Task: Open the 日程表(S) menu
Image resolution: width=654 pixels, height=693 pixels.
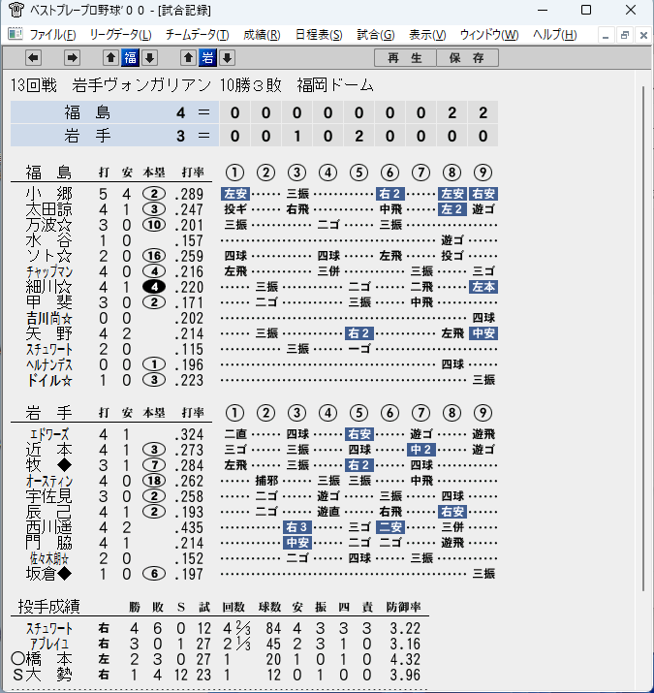Action: tap(319, 35)
